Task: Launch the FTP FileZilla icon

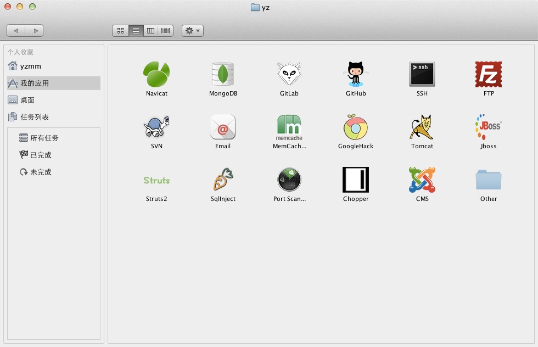Action: 488,74
